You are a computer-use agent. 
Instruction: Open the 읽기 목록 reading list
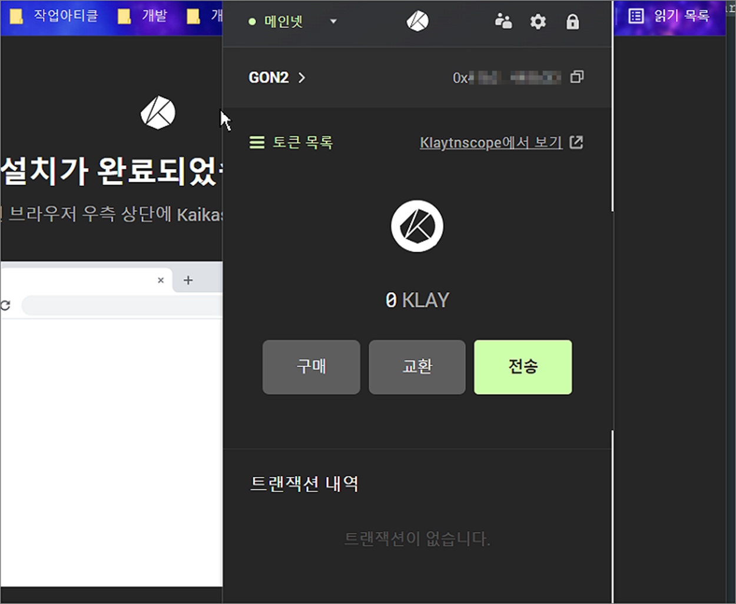pyautogui.click(x=669, y=16)
